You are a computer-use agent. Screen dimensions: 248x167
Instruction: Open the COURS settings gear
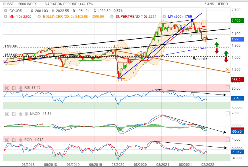(6, 11)
